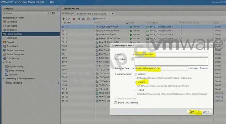Click the dialog help question icon
This screenshot has height=124, width=226.
[208, 46]
